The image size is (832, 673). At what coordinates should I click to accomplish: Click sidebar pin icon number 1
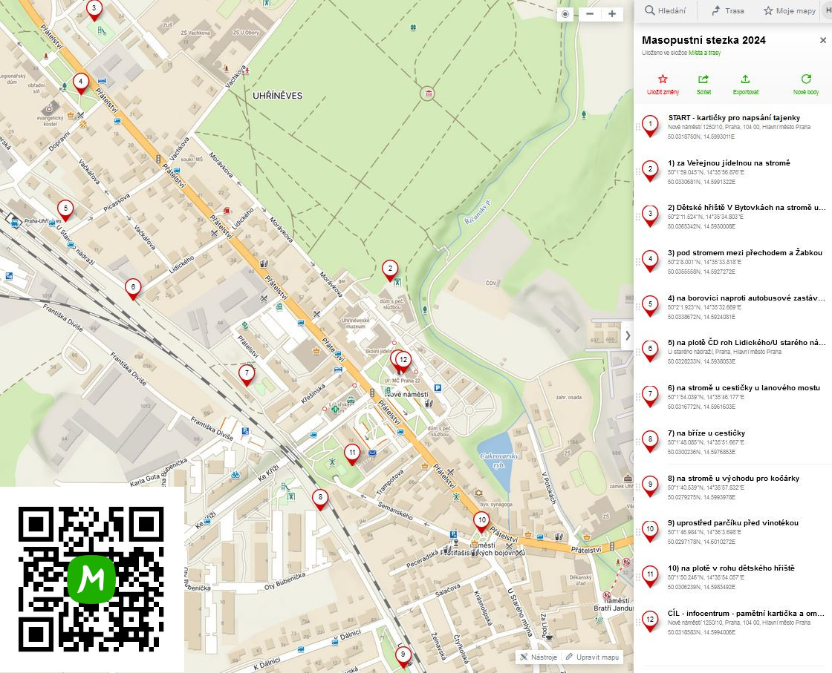650,126
